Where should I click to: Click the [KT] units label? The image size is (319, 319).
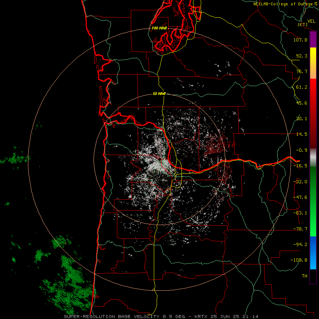[303, 24]
